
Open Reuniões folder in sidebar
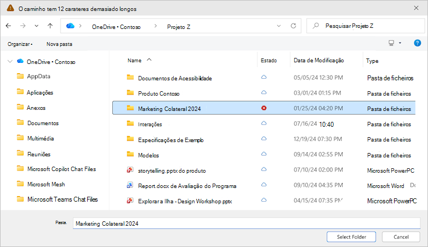click(39, 154)
